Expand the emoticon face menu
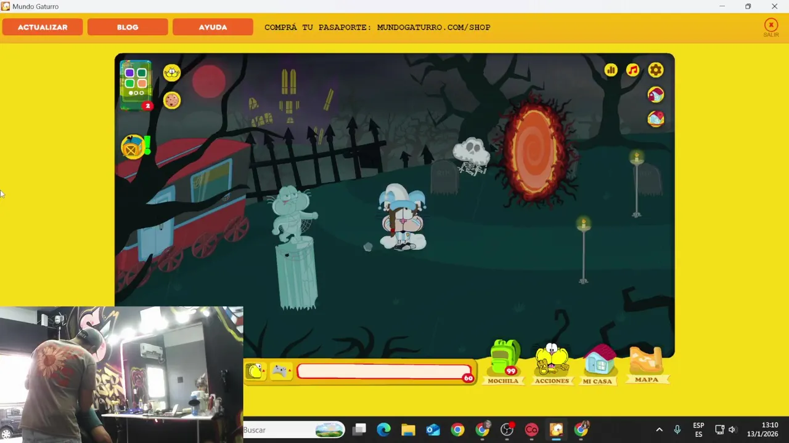Screen dimensions: 789x443 coord(255,371)
